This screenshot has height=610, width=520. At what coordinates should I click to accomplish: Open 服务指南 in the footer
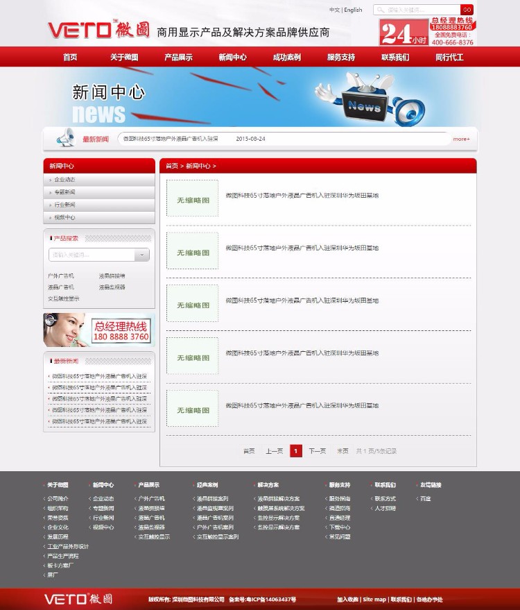coord(340,499)
